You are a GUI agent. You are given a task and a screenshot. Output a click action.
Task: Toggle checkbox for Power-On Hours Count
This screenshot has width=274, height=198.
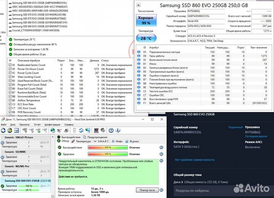(x=10, y=69)
